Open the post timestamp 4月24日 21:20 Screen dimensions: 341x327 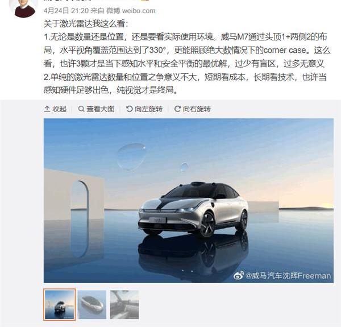[x=66, y=10]
